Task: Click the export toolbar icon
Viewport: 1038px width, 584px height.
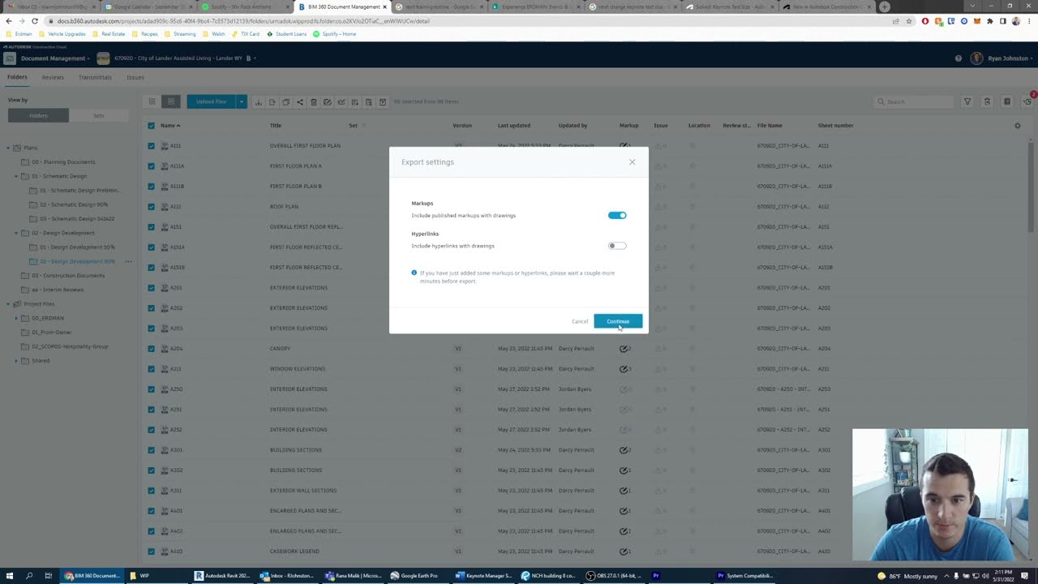Action: pyautogui.click(x=272, y=102)
